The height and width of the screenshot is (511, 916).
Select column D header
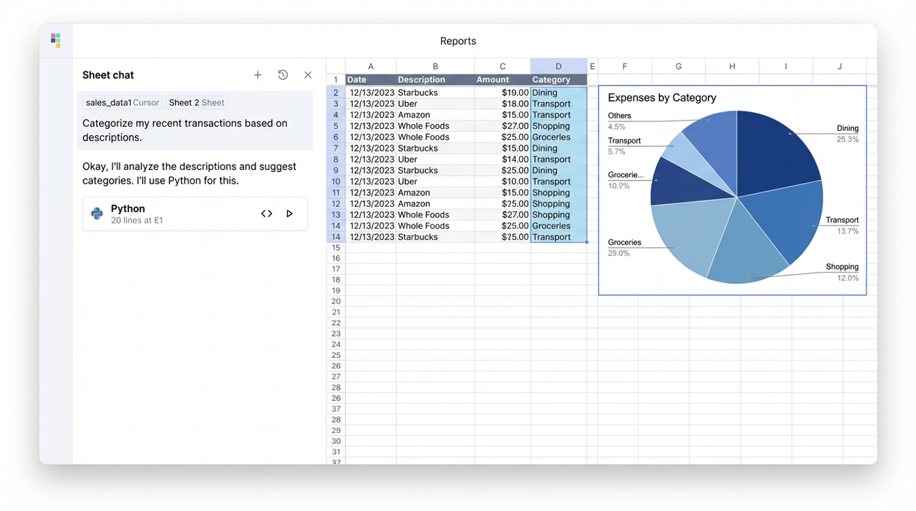558,66
